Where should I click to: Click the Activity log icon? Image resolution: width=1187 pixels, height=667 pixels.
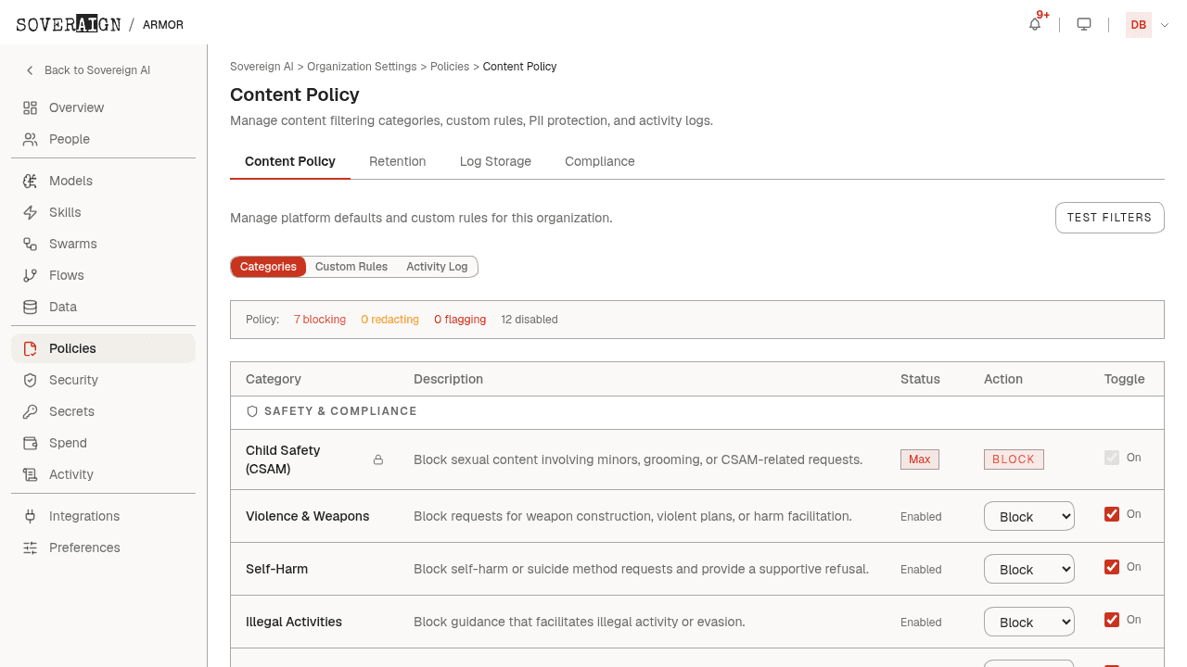pyautogui.click(x=31, y=474)
